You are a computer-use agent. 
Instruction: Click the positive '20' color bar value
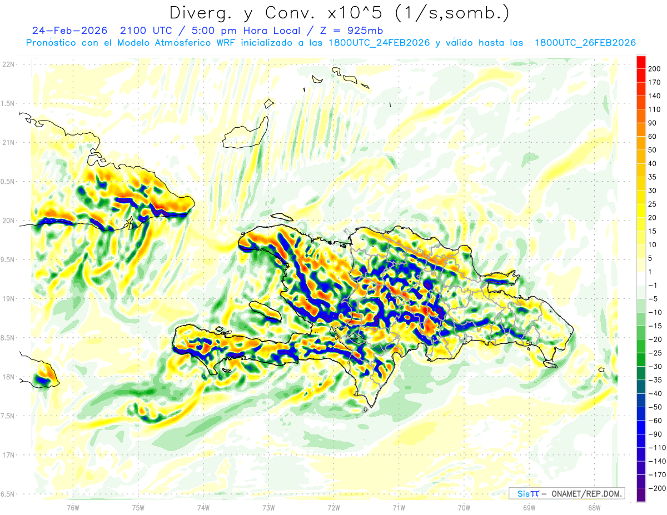coord(653,218)
